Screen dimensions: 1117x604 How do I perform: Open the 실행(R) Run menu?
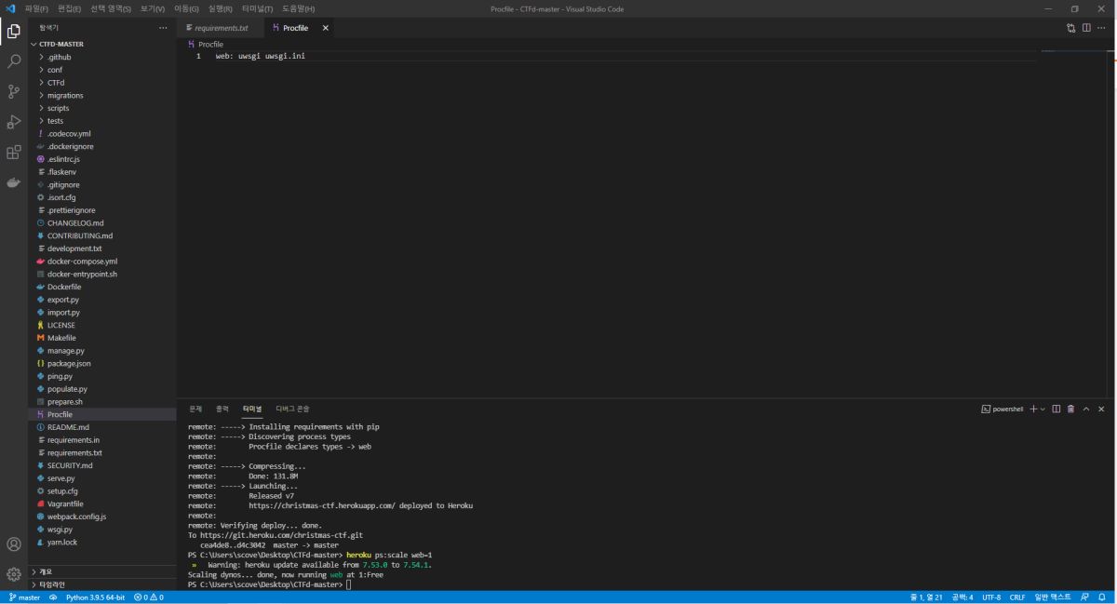tap(221, 8)
